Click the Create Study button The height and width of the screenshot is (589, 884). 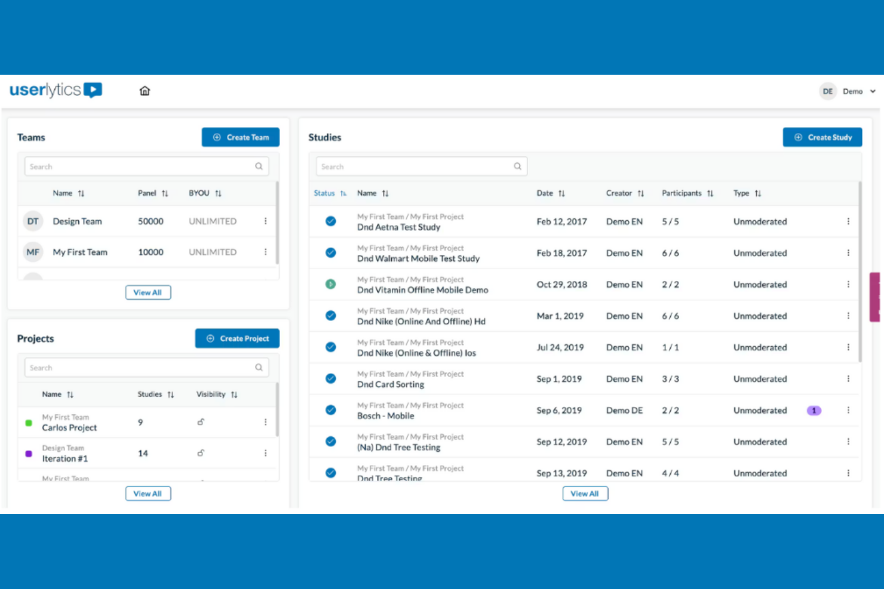click(x=822, y=137)
